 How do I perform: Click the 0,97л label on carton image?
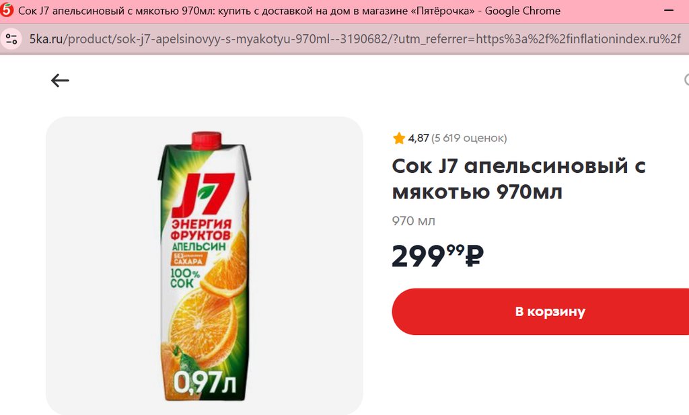point(205,382)
